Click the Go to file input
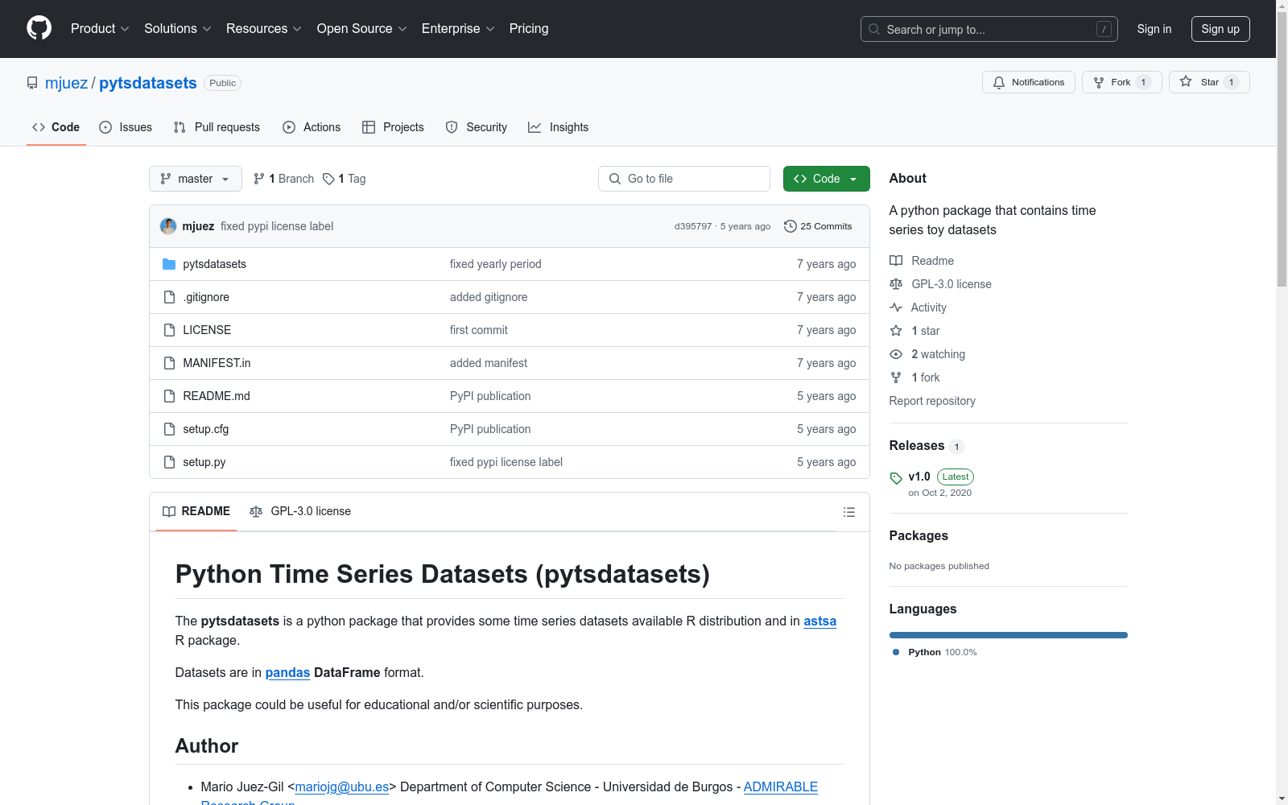The height and width of the screenshot is (805, 1288). 684,179
